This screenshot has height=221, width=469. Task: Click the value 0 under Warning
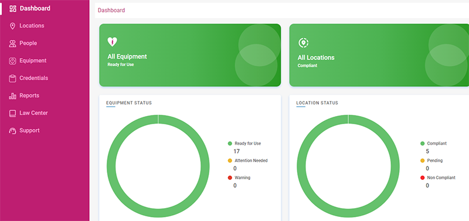point(235,185)
